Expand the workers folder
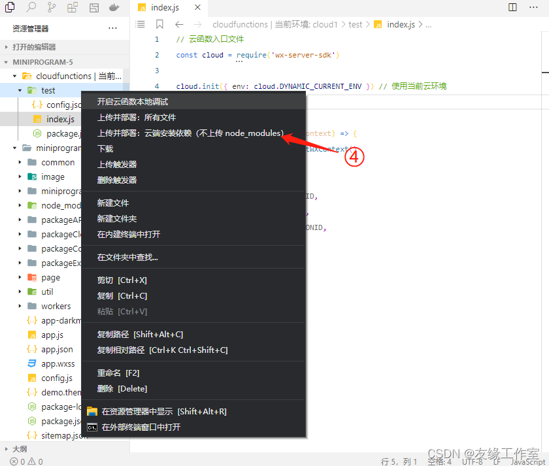Viewport: 549px width, 466px height. click(x=20, y=306)
